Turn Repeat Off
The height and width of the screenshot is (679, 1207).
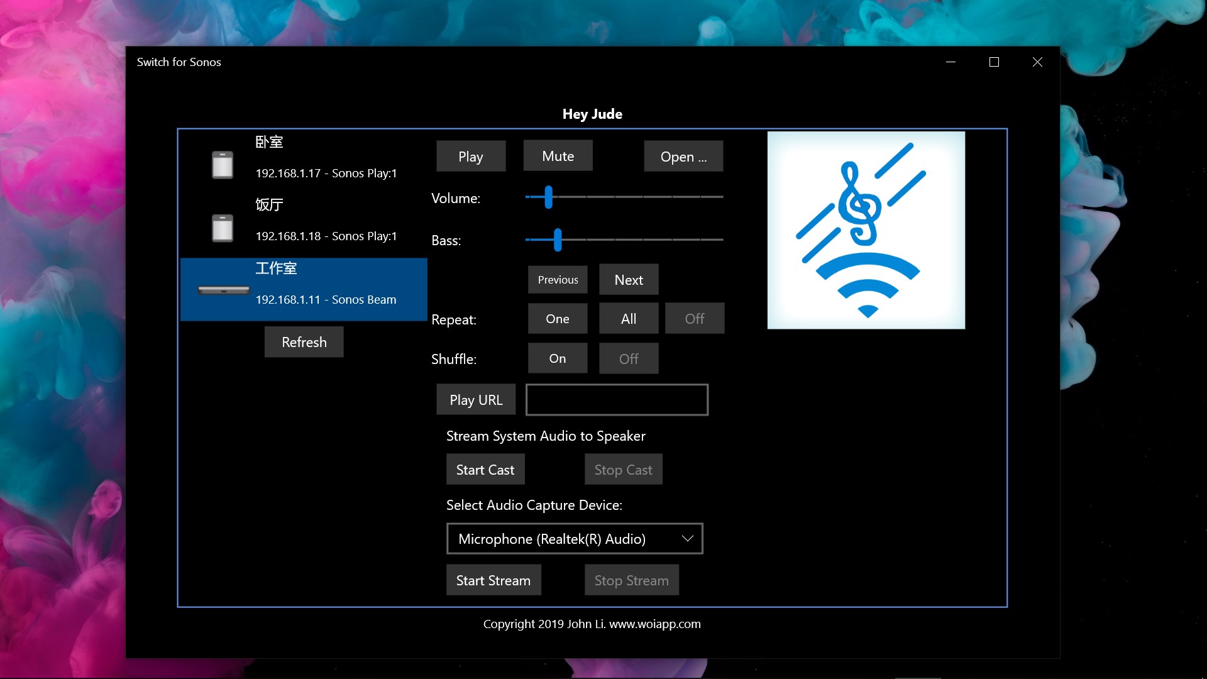694,319
